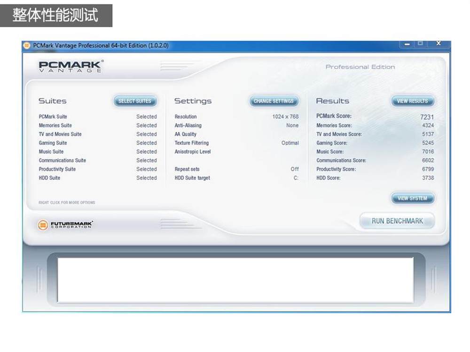Click the Right Click For More Options hint

point(67,203)
